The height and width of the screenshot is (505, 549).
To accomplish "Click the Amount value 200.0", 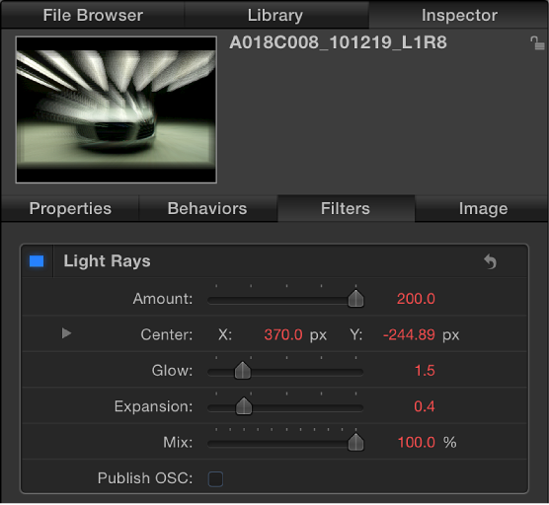I will click(416, 299).
